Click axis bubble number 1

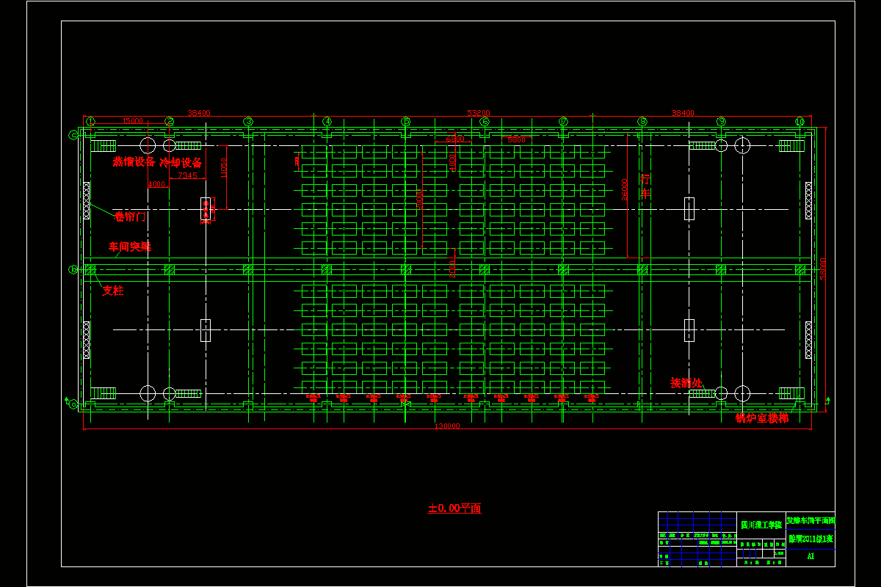tap(90, 121)
